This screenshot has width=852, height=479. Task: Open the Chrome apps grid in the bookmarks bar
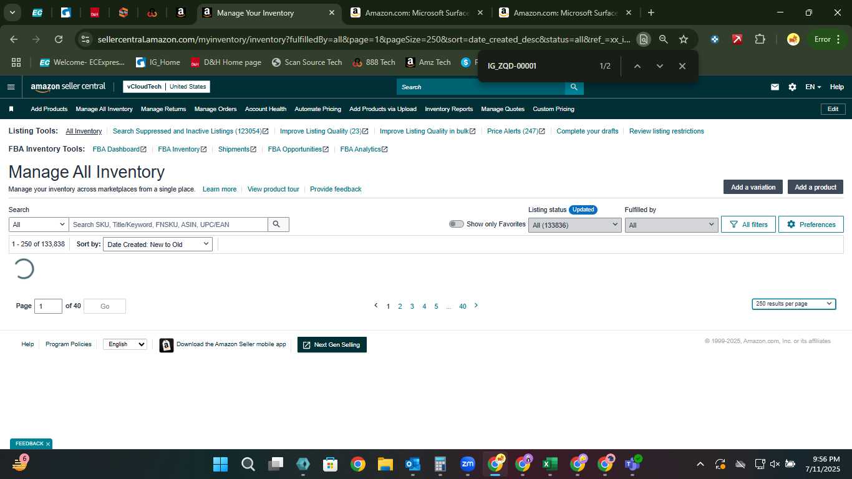coord(16,62)
